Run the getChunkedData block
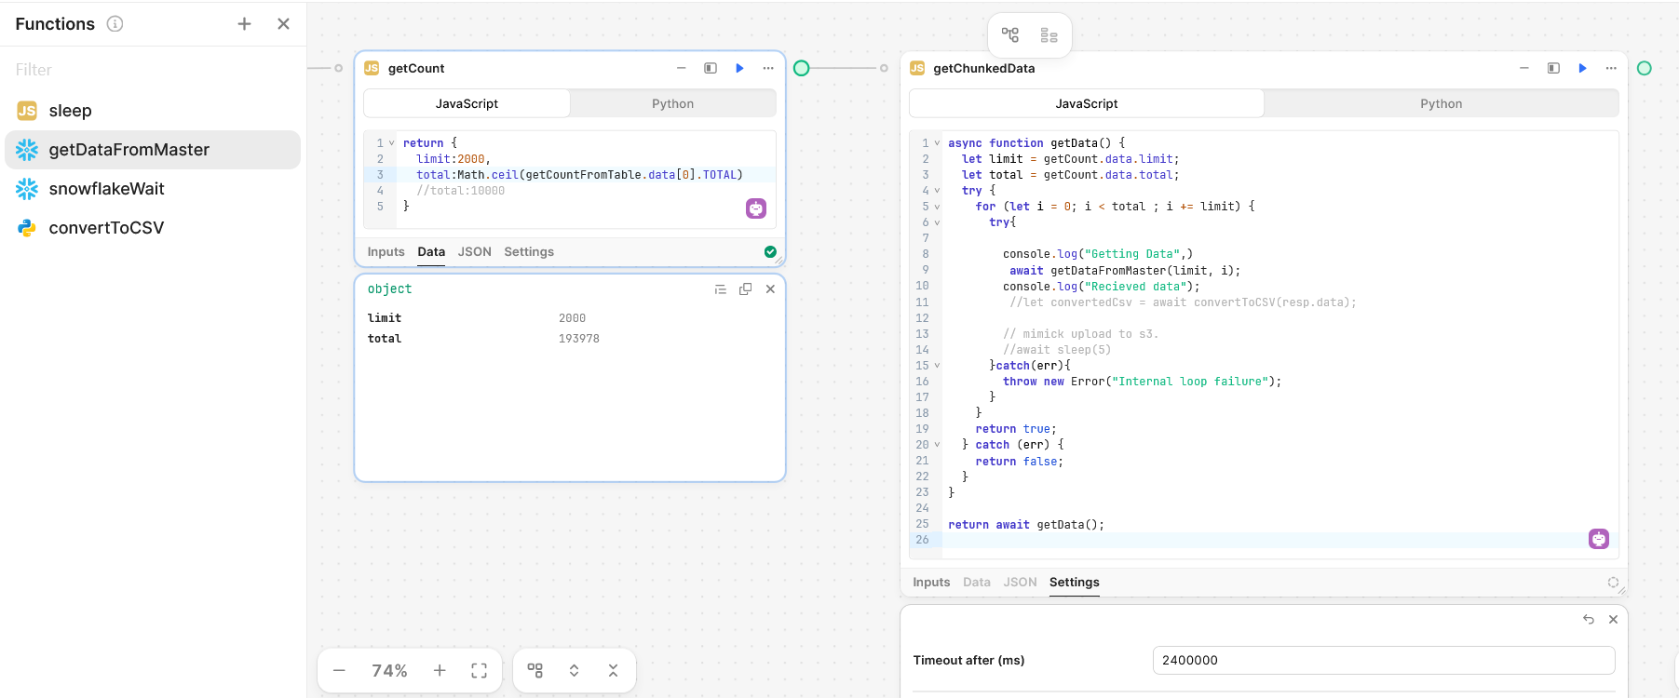This screenshot has width=1679, height=698. pos(1582,68)
